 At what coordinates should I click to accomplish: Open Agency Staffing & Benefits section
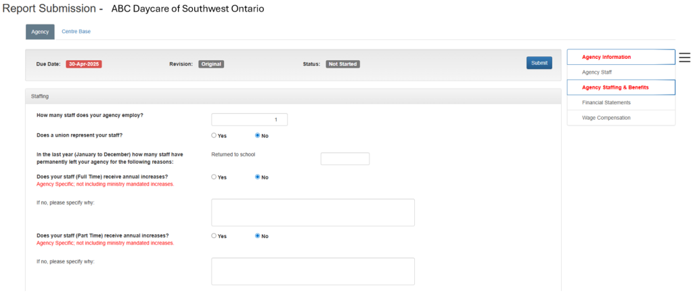621,87
